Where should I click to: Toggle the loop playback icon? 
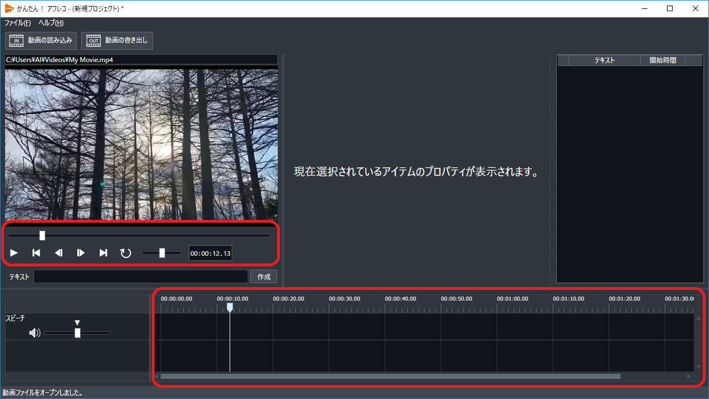click(x=125, y=253)
